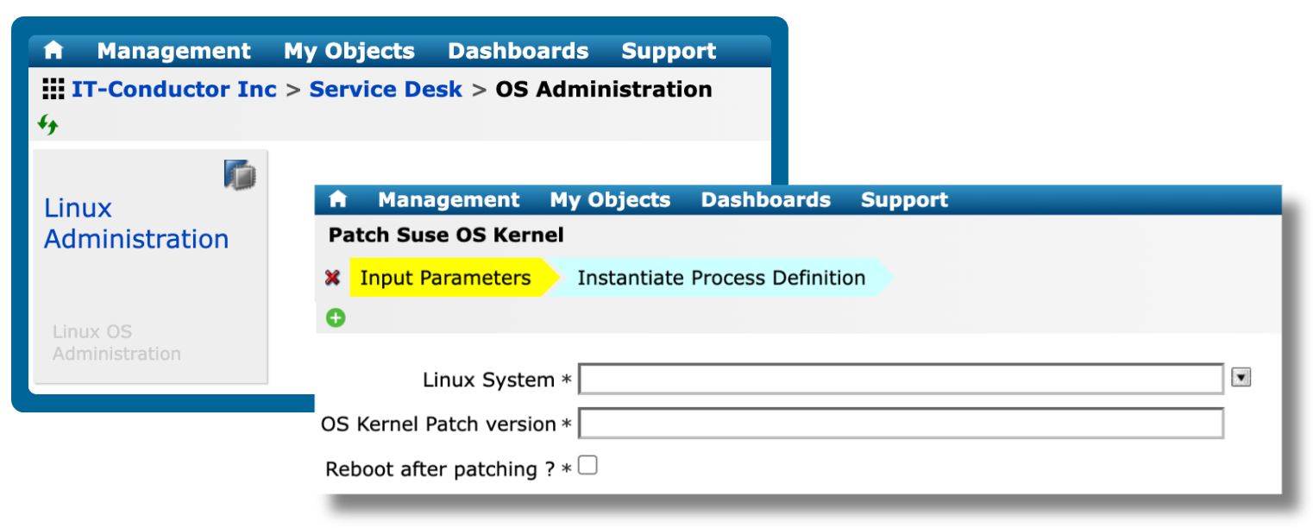Click the green refresh arrows icon
The image size is (1313, 528).
(48, 125)
